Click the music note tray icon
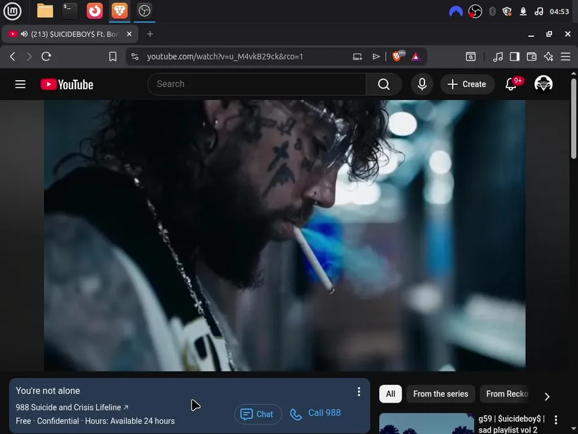 539,11
